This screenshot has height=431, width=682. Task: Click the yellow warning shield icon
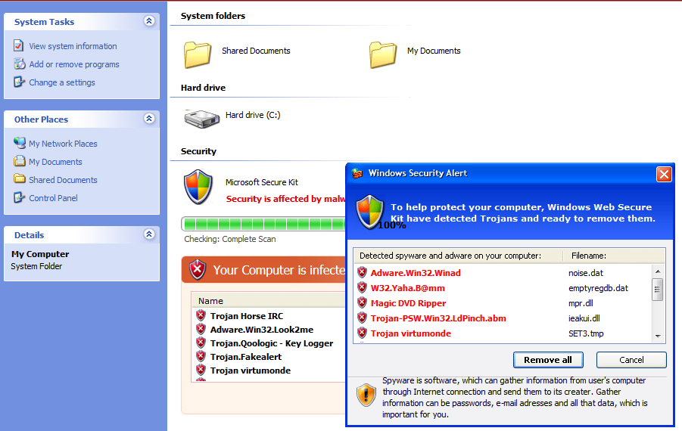tap(366, 395)
